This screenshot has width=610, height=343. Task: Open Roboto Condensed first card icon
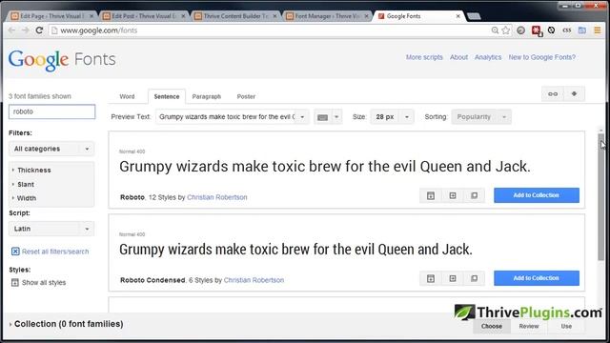(x=431, y=278)
